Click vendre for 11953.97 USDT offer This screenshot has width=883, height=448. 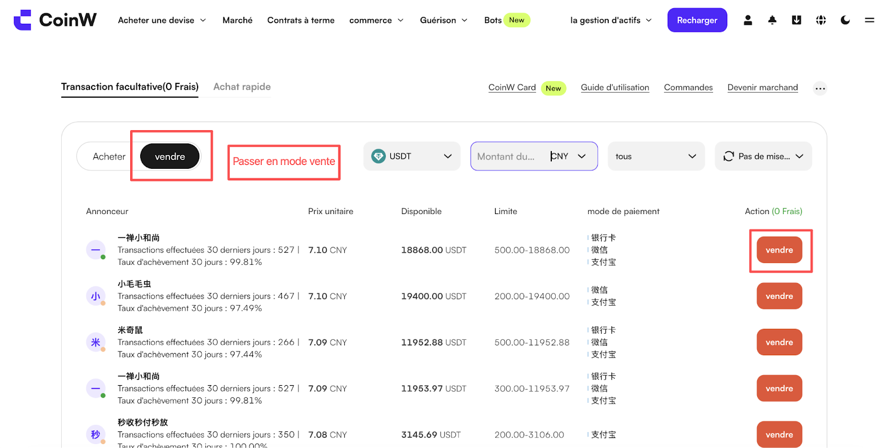[779, 388]
